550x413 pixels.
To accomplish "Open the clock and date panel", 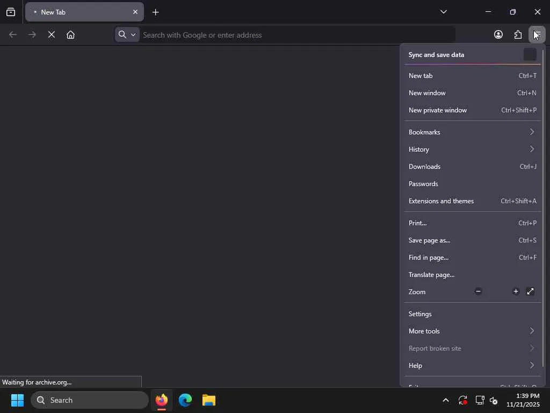I will click(523, 400).
